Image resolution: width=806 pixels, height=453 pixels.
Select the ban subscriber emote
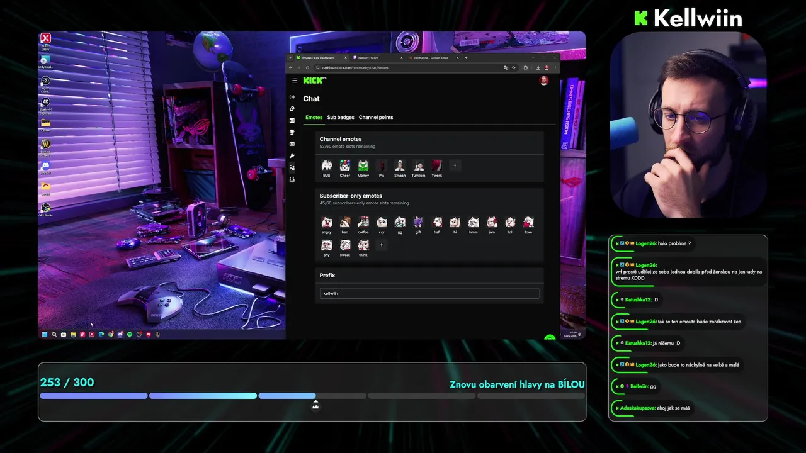[x=345, y=222]
